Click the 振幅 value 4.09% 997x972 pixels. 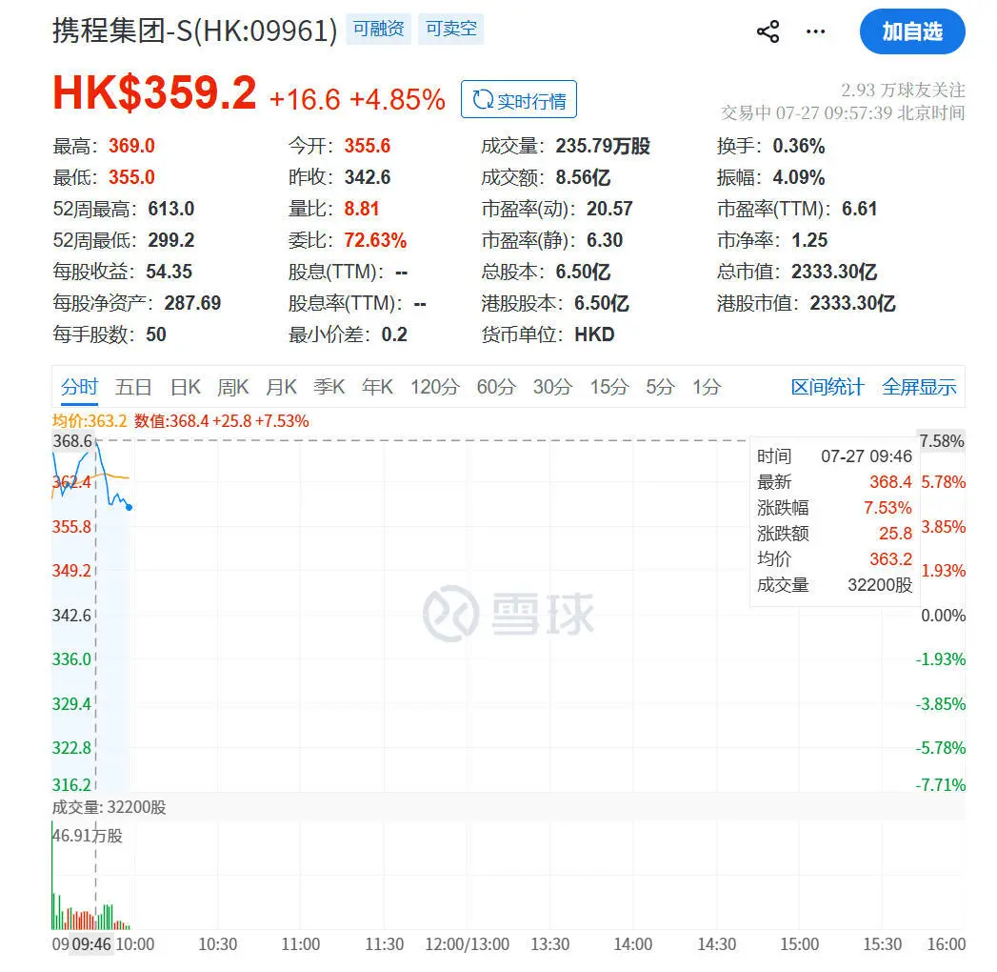coord(799,177)
